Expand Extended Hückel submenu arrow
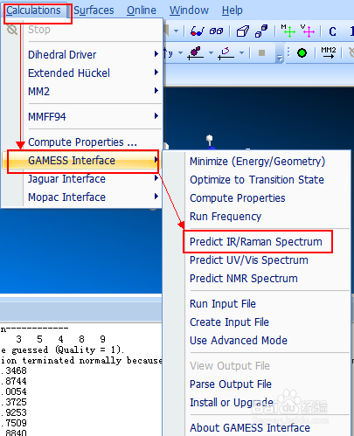Screen dimensions: 354x436 [x=156, y=73]
